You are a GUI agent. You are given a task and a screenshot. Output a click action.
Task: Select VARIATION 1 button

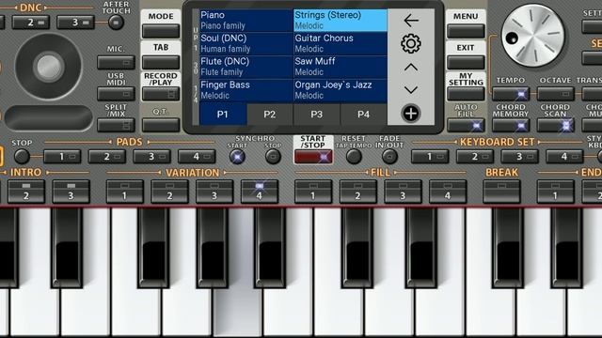tap(125, 192)
